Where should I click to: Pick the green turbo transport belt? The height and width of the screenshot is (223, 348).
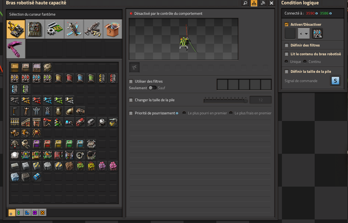tap(48, 78)
